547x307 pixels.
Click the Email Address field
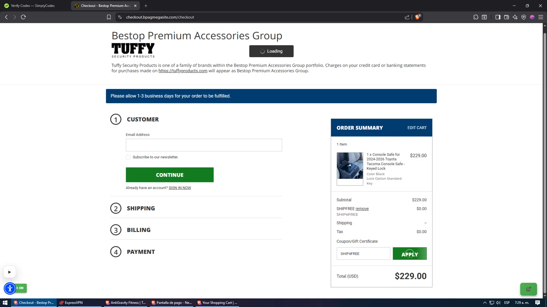(x=204, y=145)
